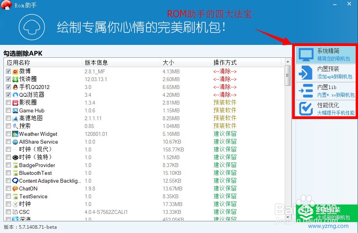Screen dimensions: 358x233
Task: Click the Content Adaptive Backlight app icon
Action: pyautogui.click(x=15, y=181)
